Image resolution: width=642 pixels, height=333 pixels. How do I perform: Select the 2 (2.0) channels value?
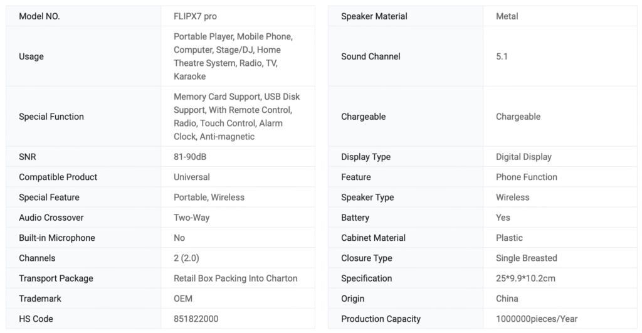186,258
